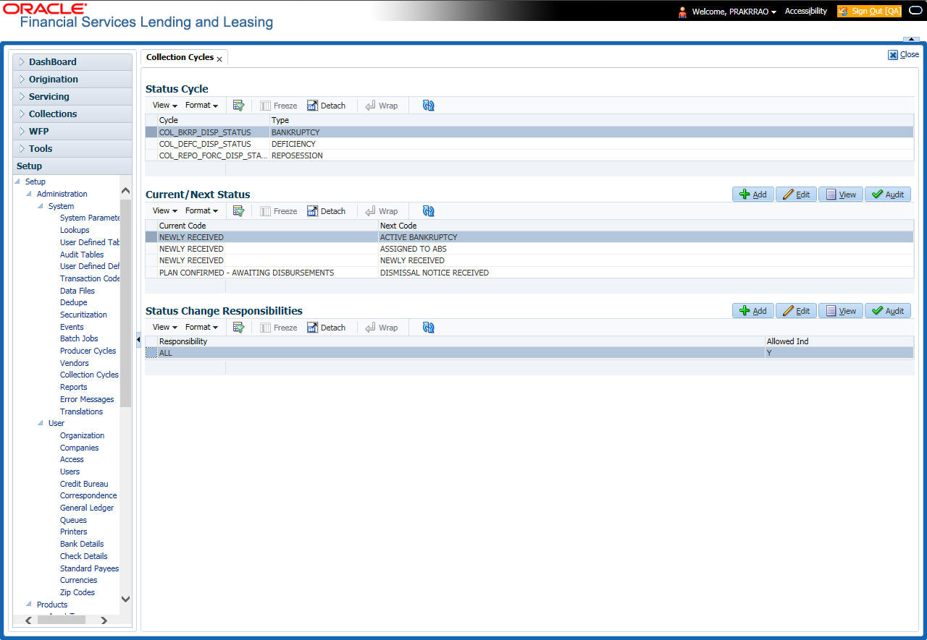Open Lookups in the Setup tree

(75, 230)
